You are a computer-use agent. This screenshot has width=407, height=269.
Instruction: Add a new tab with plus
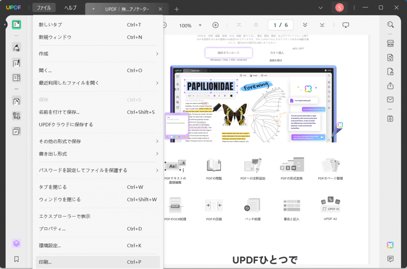coord(176,9)
